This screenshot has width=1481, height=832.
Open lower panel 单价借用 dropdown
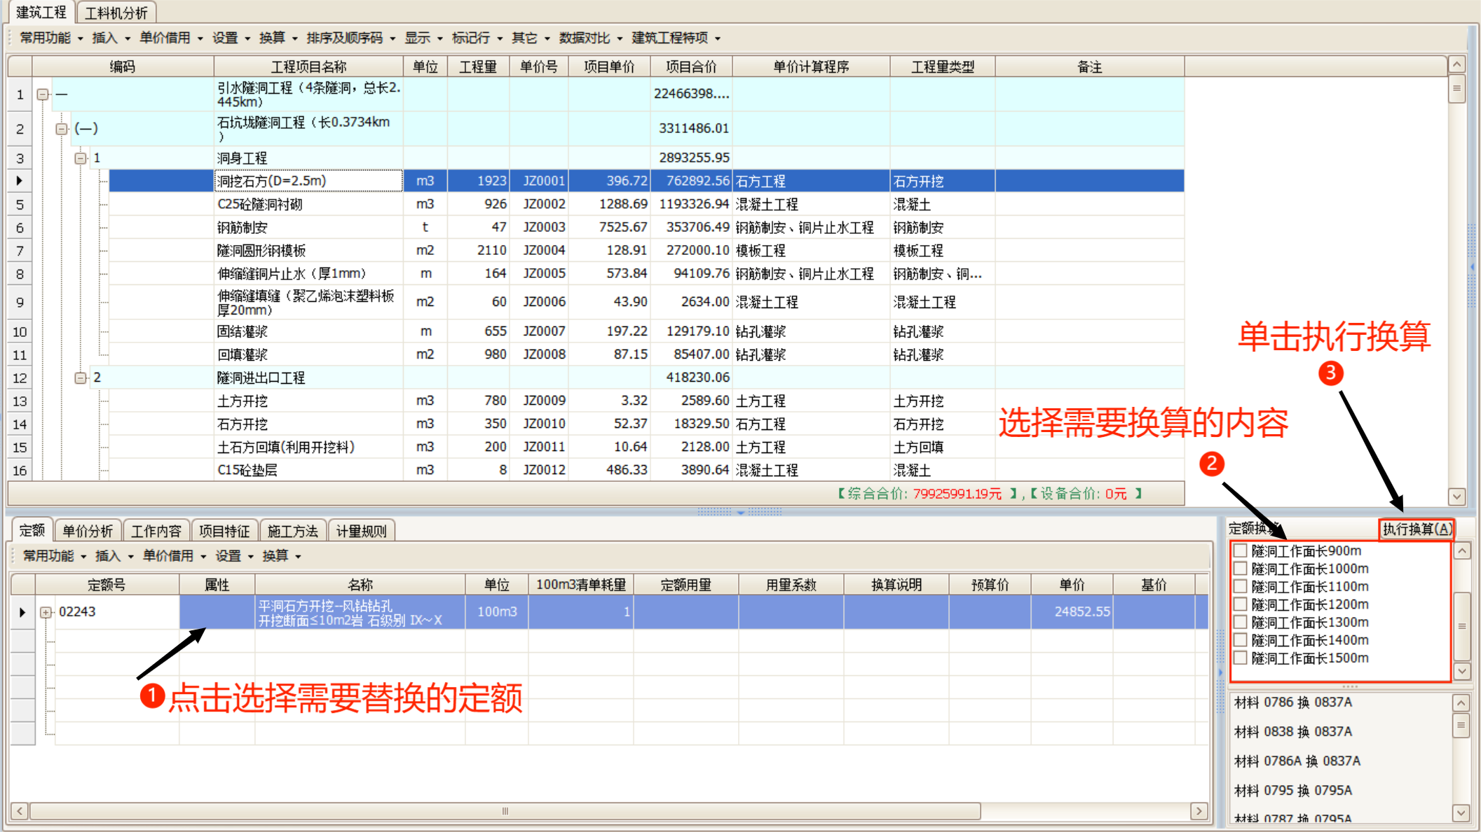[x=175, y=556]
